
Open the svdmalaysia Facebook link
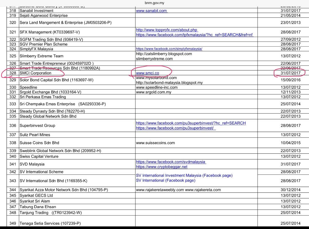171,162
